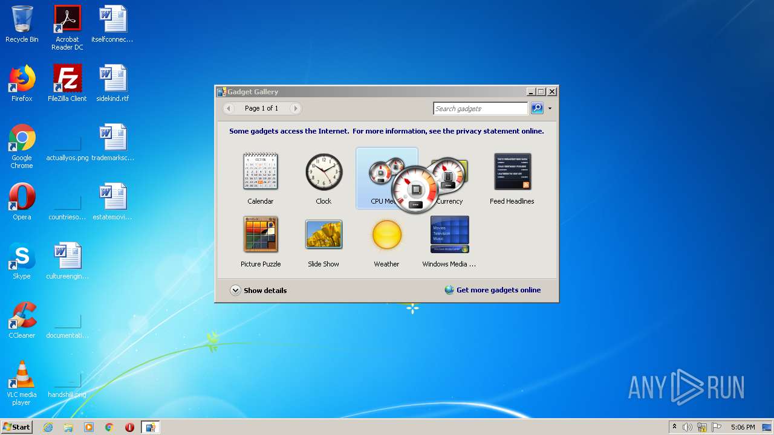The width and height of the screenshot is (774, 435).
Task: Select the Calendar gadget
Action: click(261, 178)
